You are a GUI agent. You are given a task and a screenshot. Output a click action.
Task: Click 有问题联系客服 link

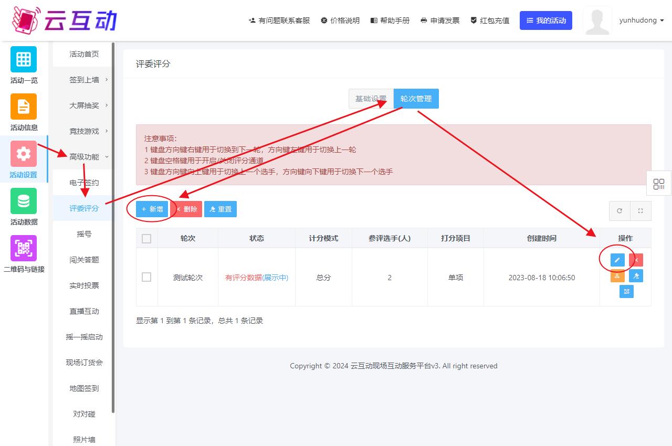click(279, 20)
